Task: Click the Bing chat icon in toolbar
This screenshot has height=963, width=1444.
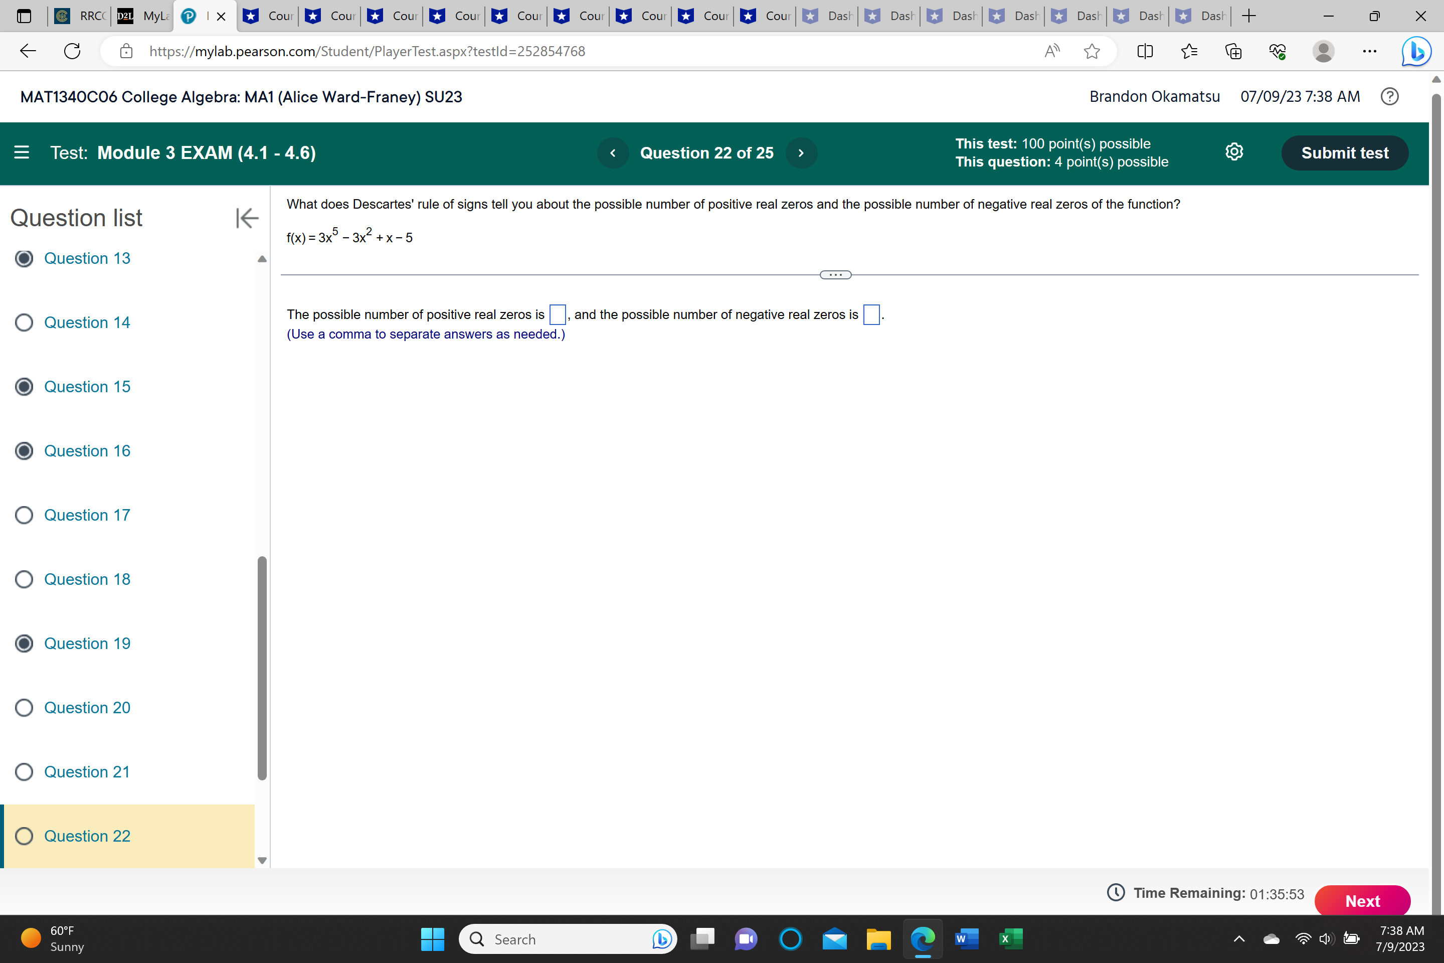Action: click(x=1416, y=52)
